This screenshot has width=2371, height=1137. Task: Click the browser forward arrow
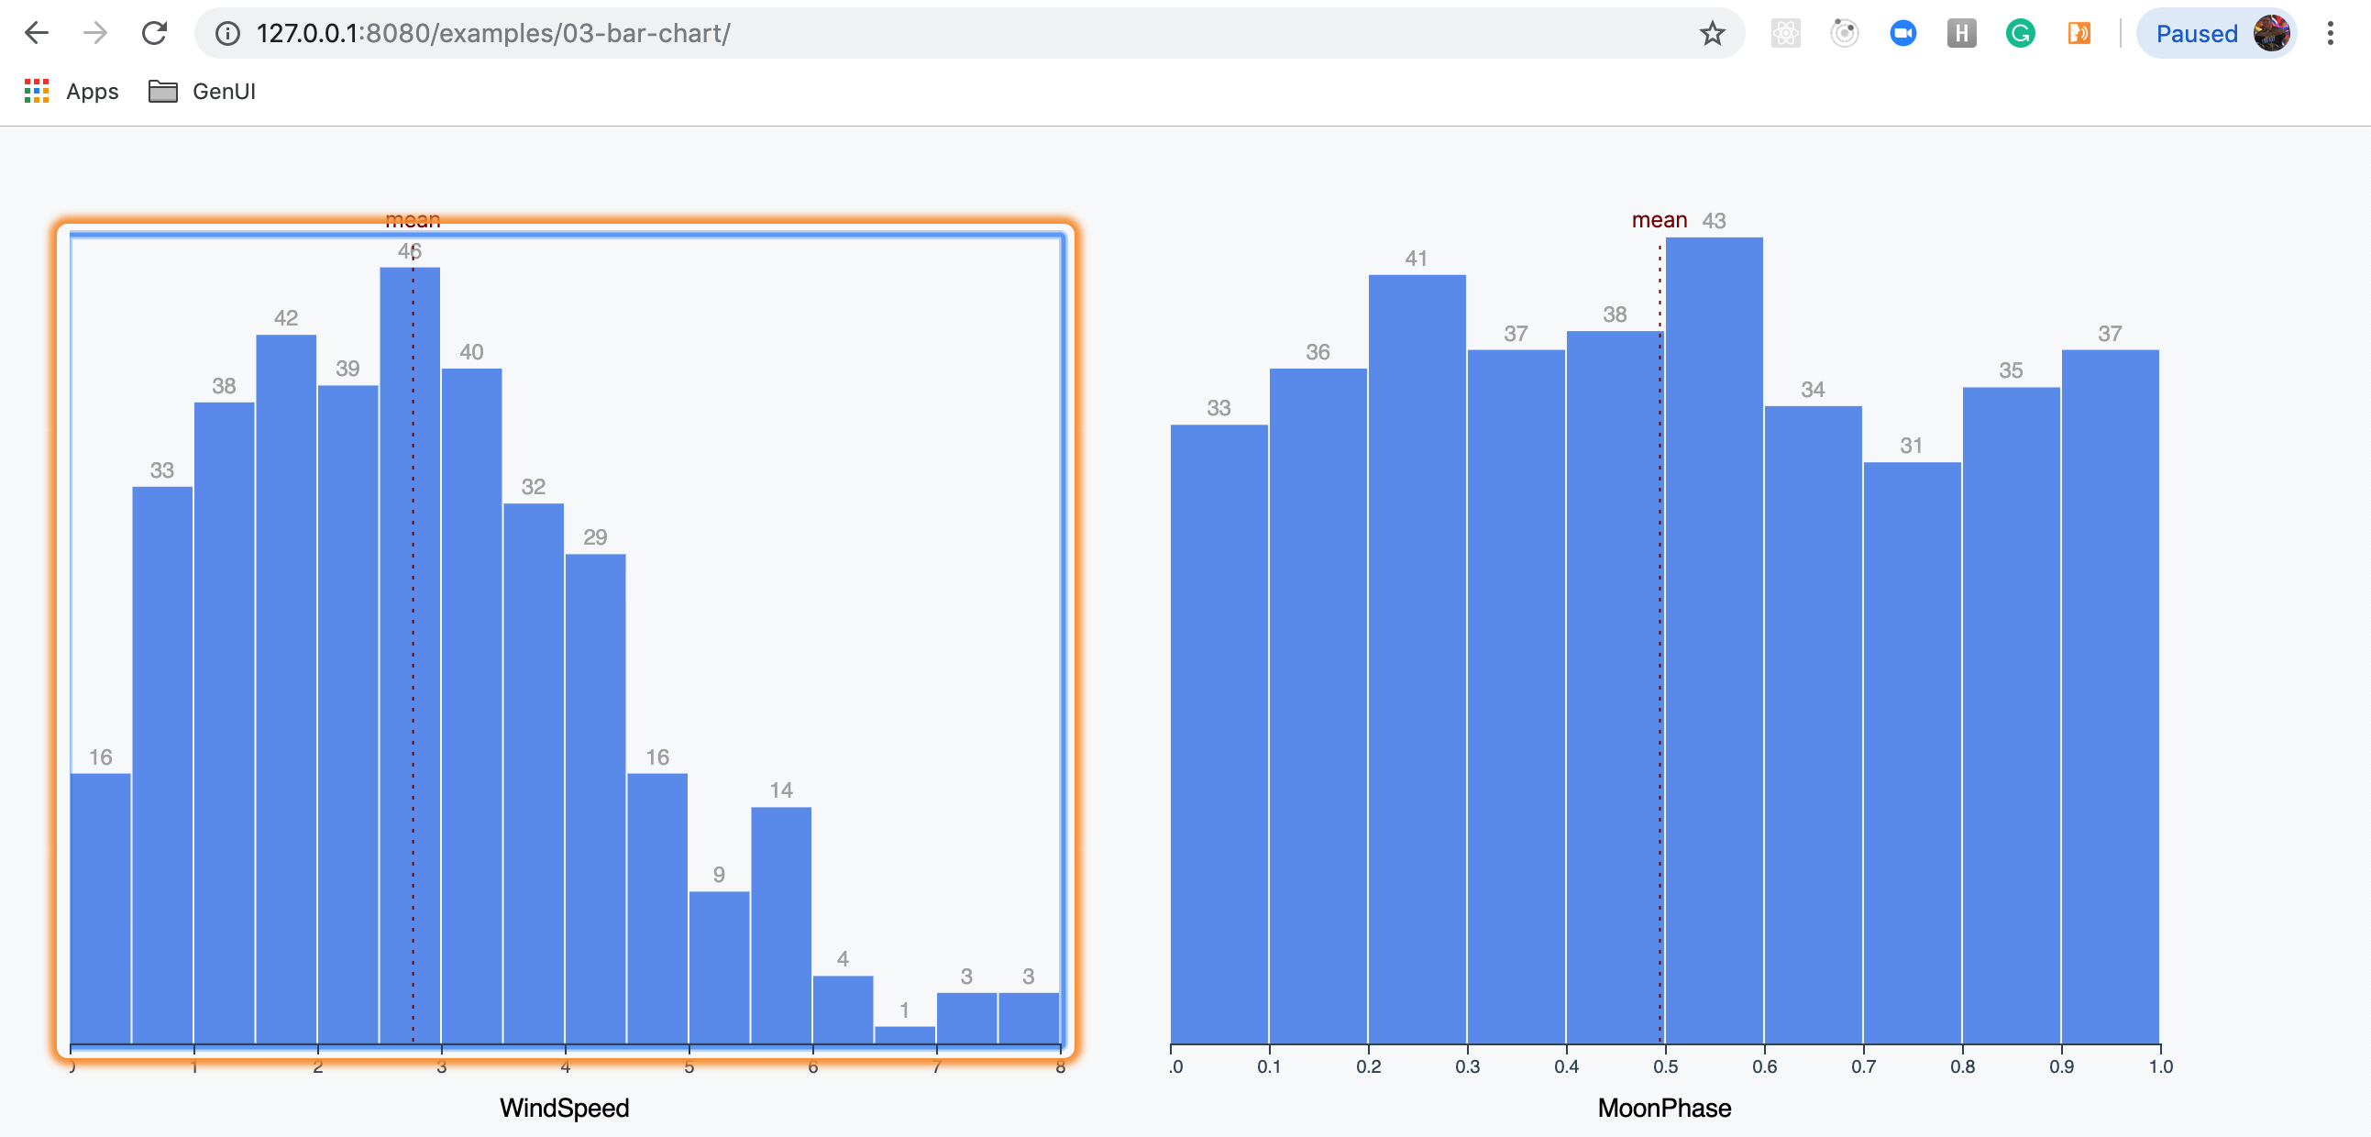[94, 34]
